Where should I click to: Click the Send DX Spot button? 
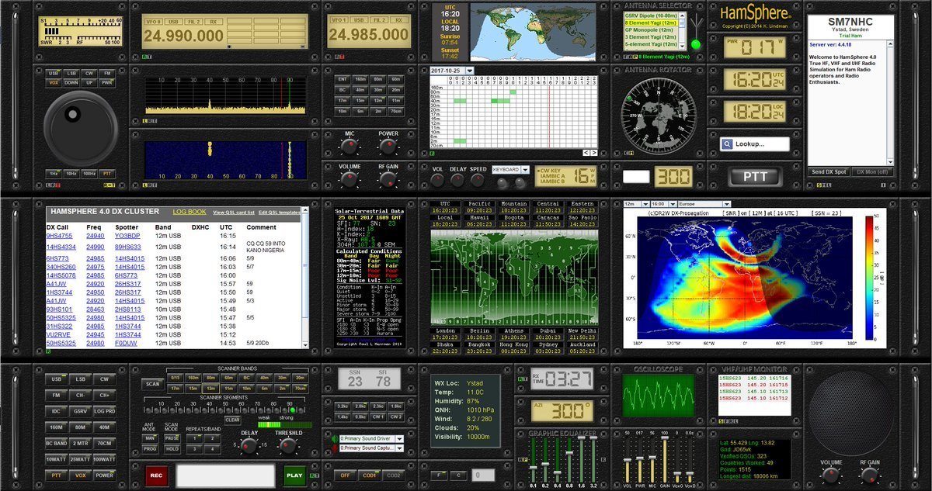tap(829, 171)
